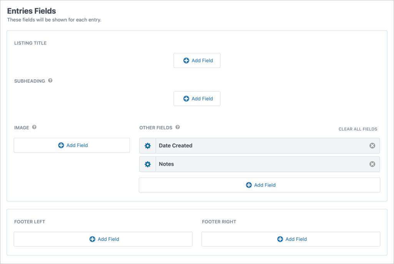Select the Date Created field label

click(175, 146)
